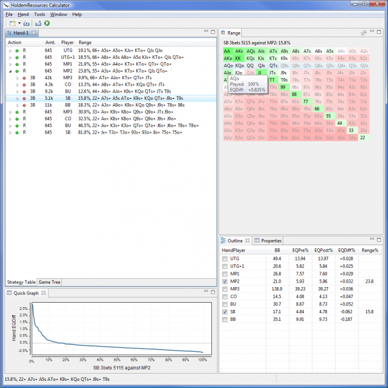Maximize the Range panel

click(379, 32)
